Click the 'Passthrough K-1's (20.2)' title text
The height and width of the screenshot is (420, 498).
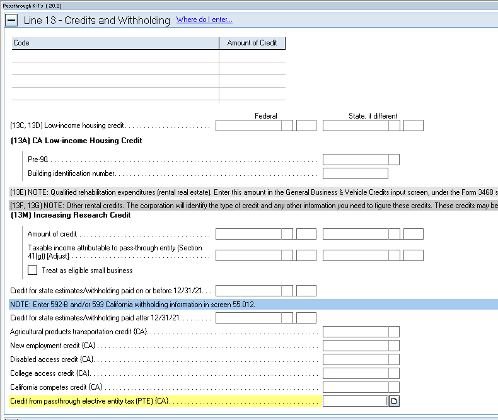click(x=32, y=6)
